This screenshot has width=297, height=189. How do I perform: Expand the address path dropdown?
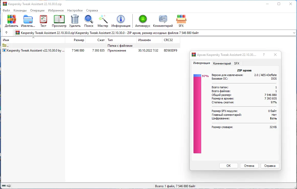pyautogui.click(x=294, y=33)
